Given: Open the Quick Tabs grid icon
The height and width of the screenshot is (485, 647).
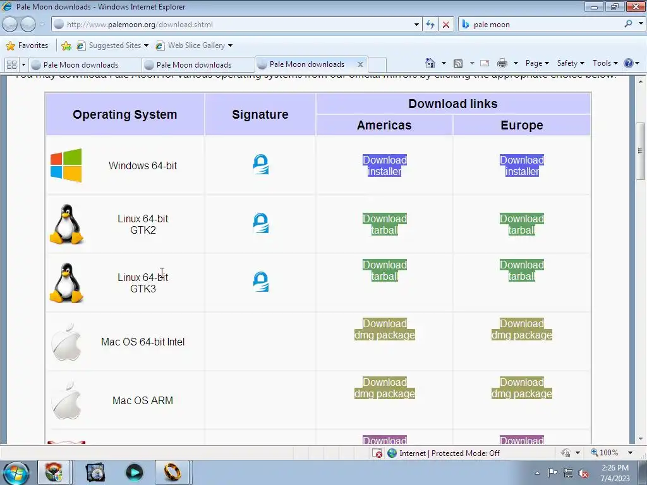Looking at the screenshot, I should coord(12,65).
